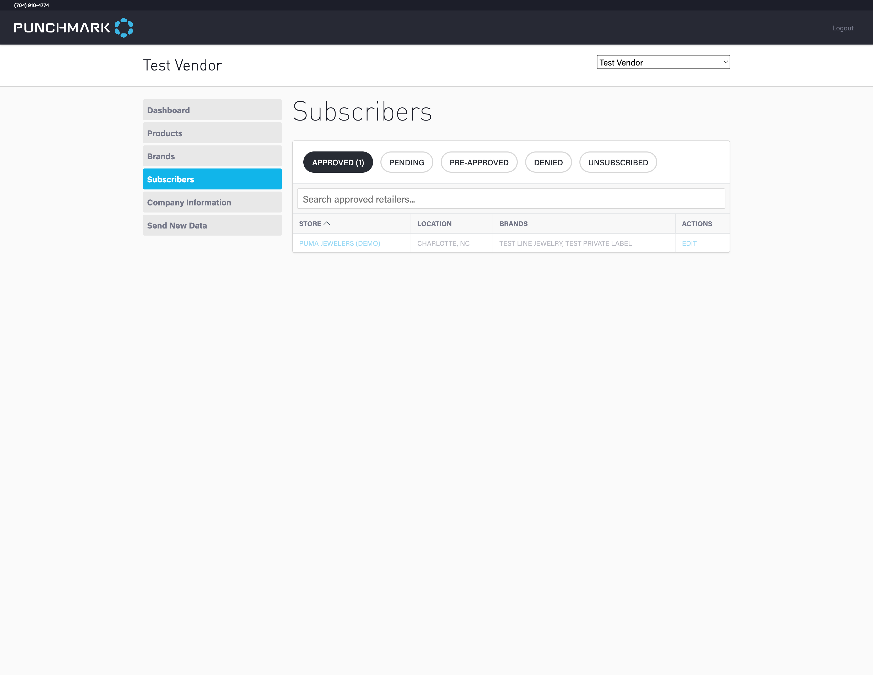873x675 pixels.
Task: Open the Test Vendor dropdown
Action: click(663, 62)
